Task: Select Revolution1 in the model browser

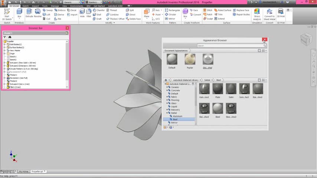Action: click(x=19, y=78)
